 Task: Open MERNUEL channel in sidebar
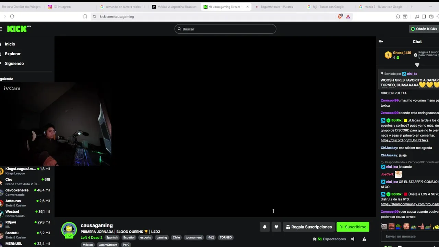(26, 244)
